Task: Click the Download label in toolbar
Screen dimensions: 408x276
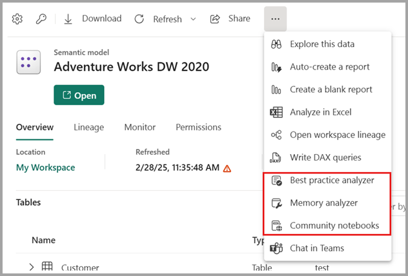Action: coord(102,19)
